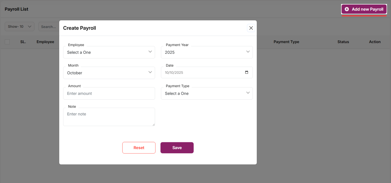Open the Payment Type select dropdown
The image size is (391, 183).
click(x=202, y=93)
